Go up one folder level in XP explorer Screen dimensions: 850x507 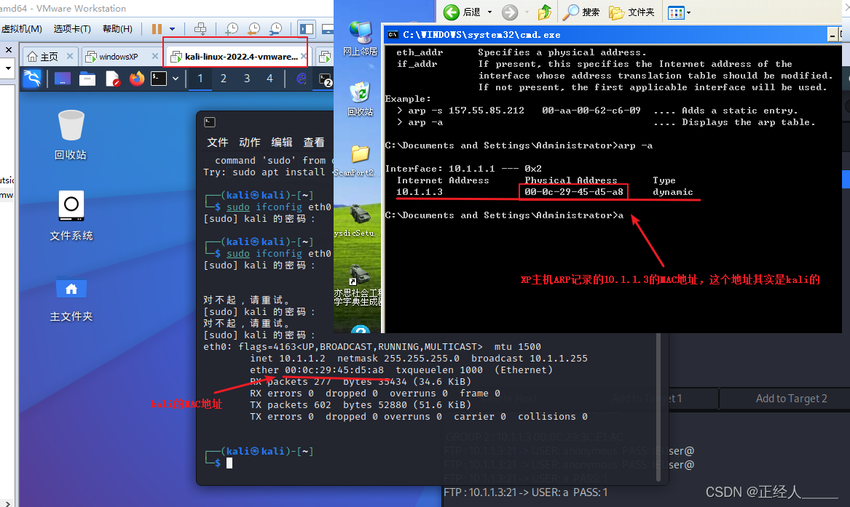[545, 12]
